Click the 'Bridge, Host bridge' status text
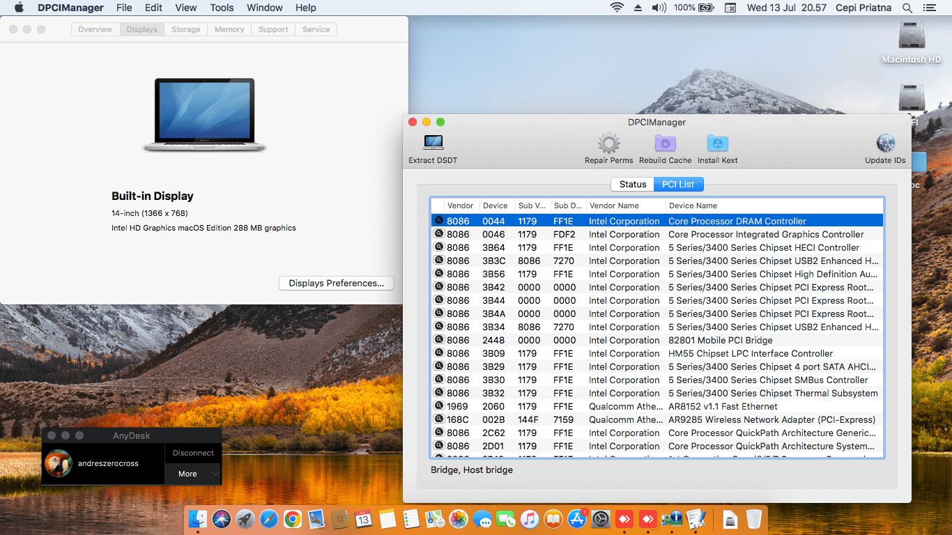The width and height of the screenshot is (952, 535). tap(472, 470)
